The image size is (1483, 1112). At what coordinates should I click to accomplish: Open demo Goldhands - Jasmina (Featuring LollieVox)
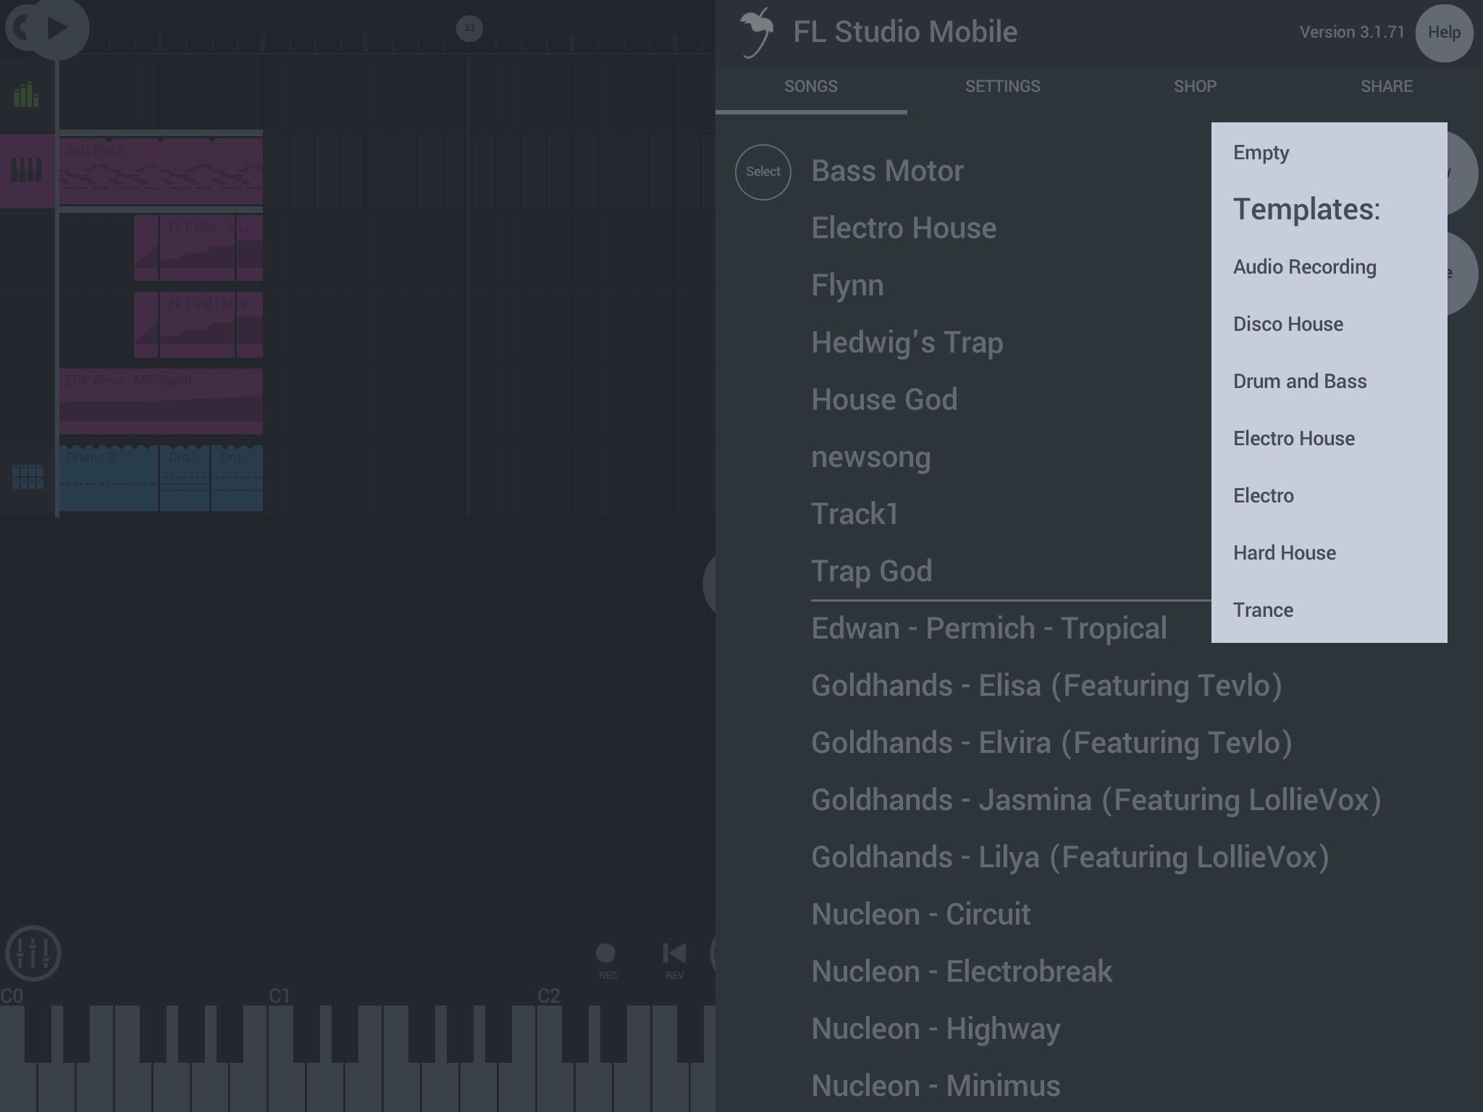coord(1096,801)
